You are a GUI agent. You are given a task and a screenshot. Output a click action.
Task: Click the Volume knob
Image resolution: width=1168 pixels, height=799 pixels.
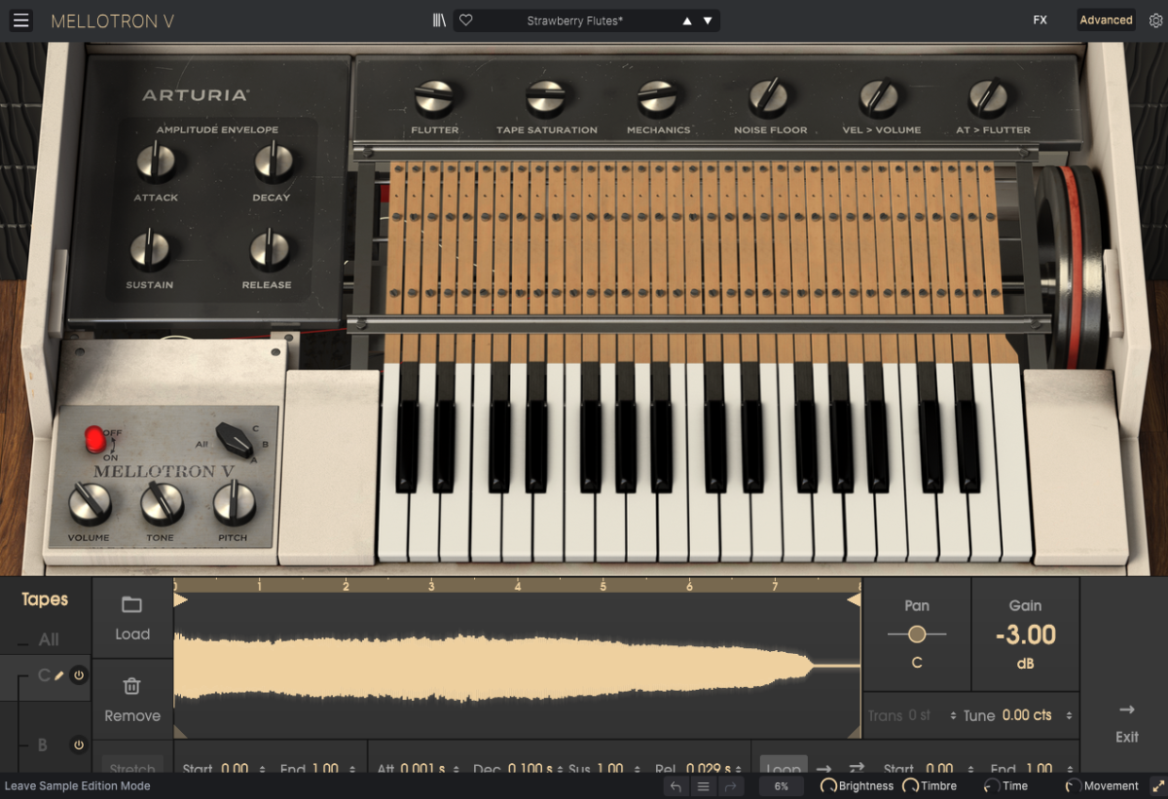tap(89, 504)
